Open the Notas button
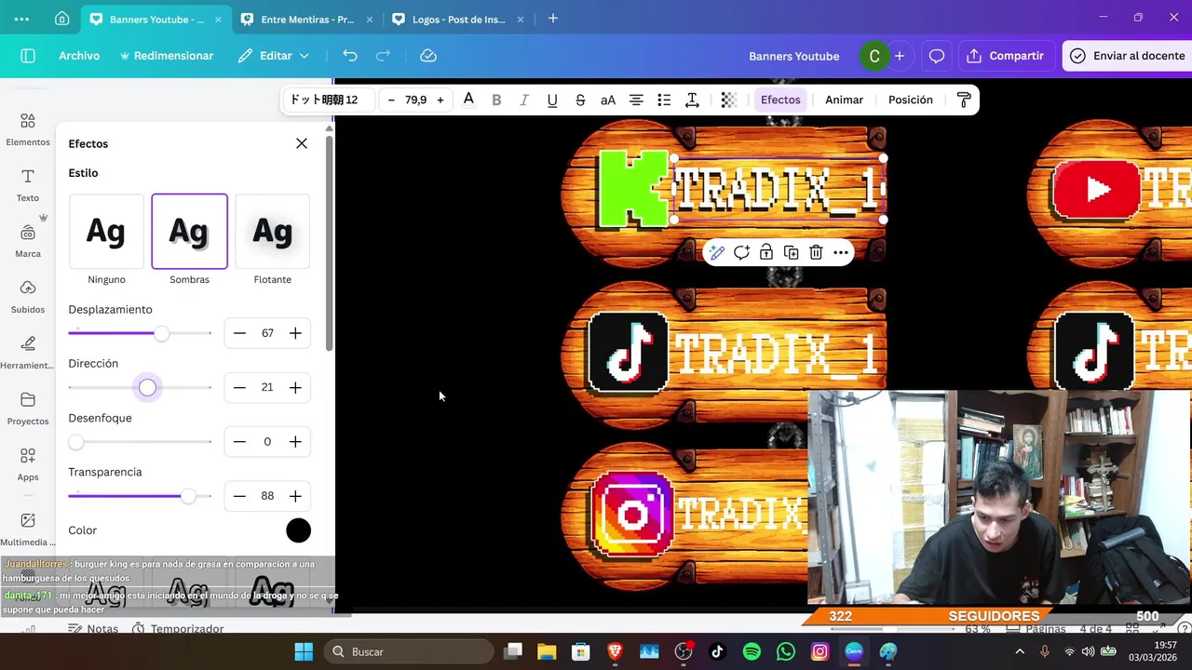Screen dimensions: 1192x670 pos(93,629)
